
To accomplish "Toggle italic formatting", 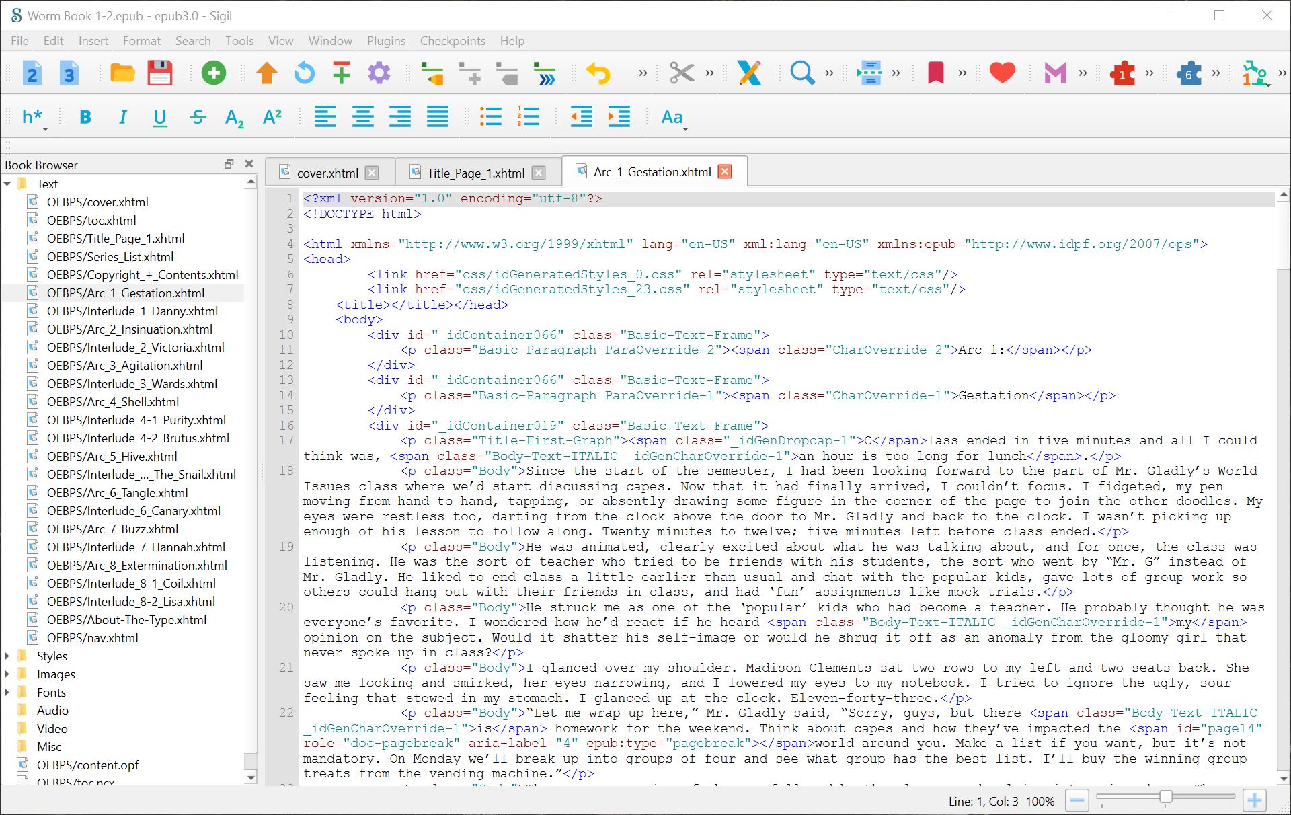I will (x=122, y=118).
